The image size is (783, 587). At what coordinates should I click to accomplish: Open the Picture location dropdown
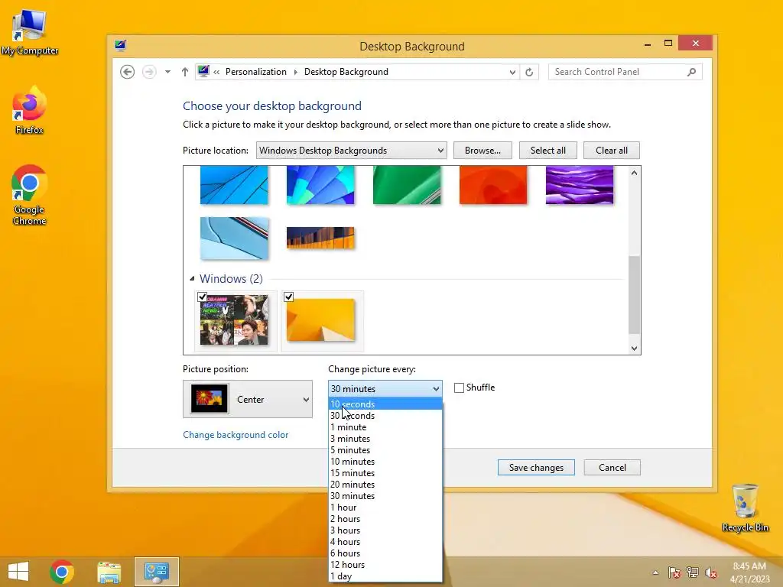351,151
